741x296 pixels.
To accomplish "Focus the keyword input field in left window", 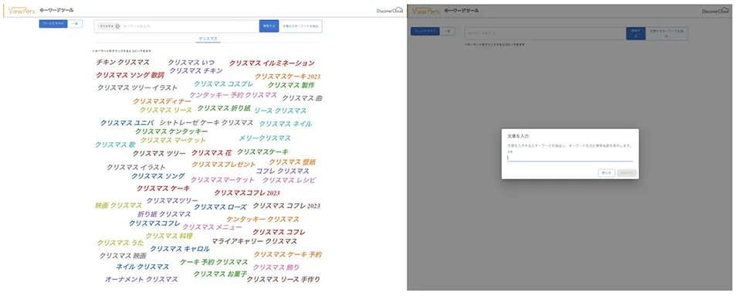I will 189,26.
